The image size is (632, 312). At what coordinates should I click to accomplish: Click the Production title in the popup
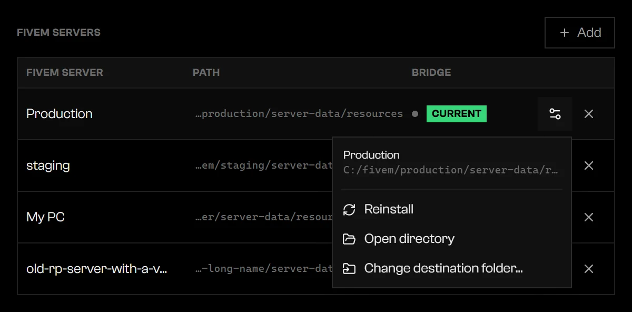(x=371, y=155)
